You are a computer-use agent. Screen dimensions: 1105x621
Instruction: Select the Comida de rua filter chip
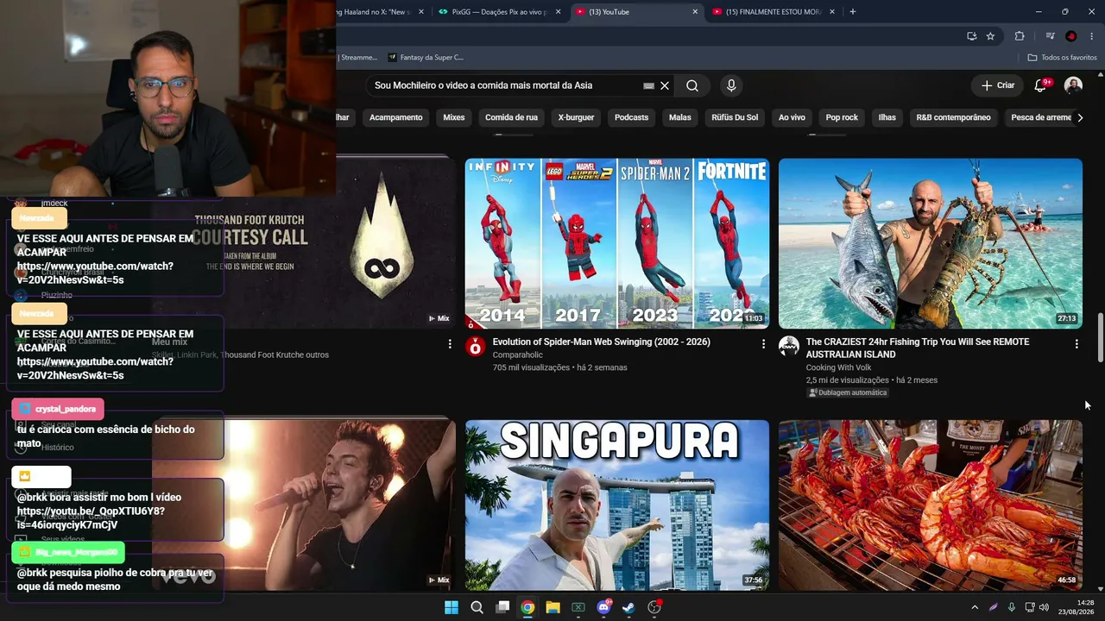512,117
